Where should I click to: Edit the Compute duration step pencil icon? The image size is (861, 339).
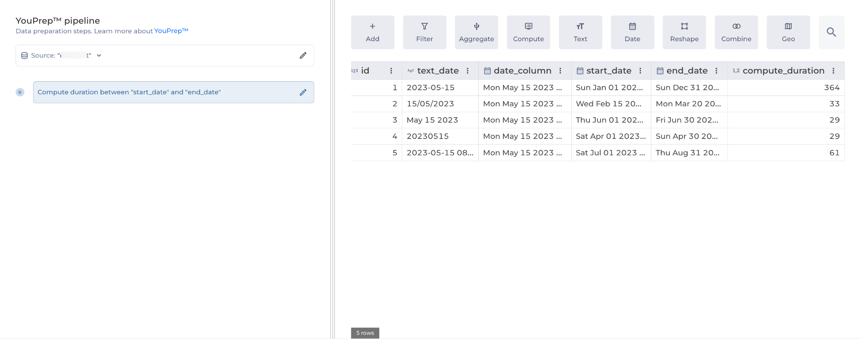(303, 92)
